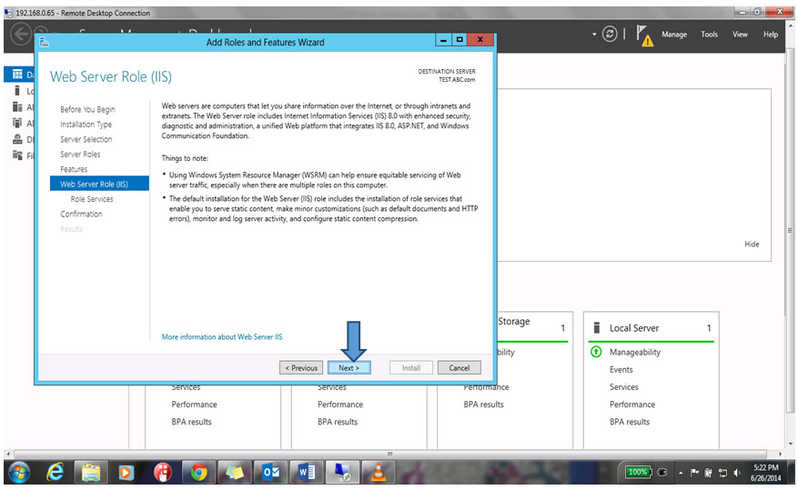This screenshot has height=490, width=798.
Task: Open Sticky Notes from the taskbar
Action: pos(235,474)
